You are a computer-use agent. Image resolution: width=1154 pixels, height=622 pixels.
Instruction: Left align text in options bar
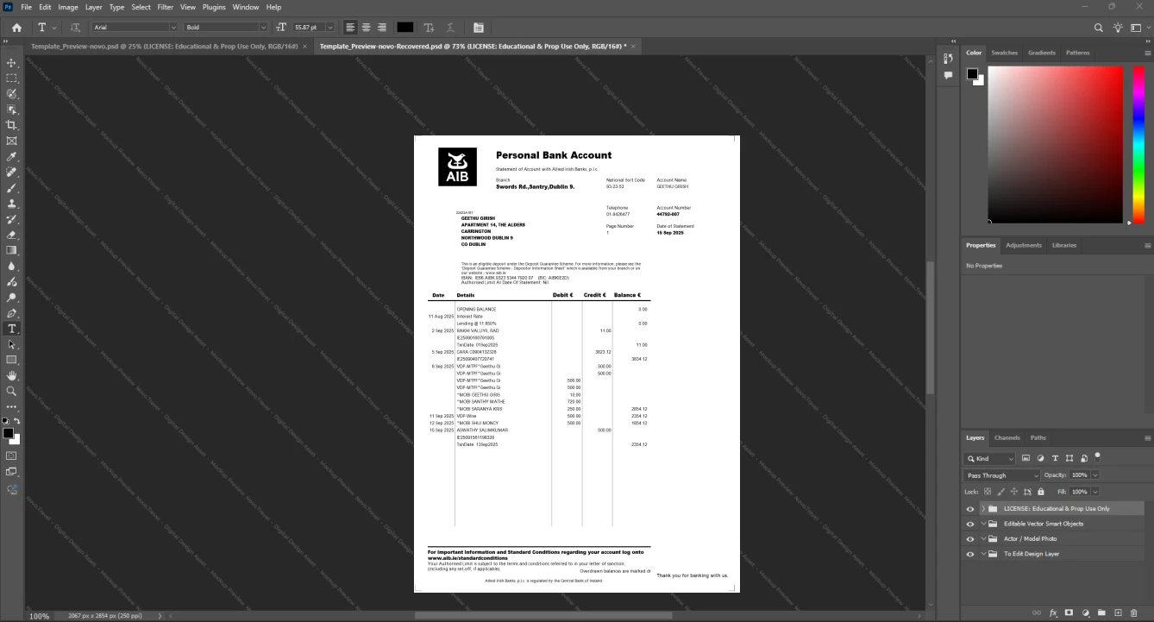coord(350,28)
